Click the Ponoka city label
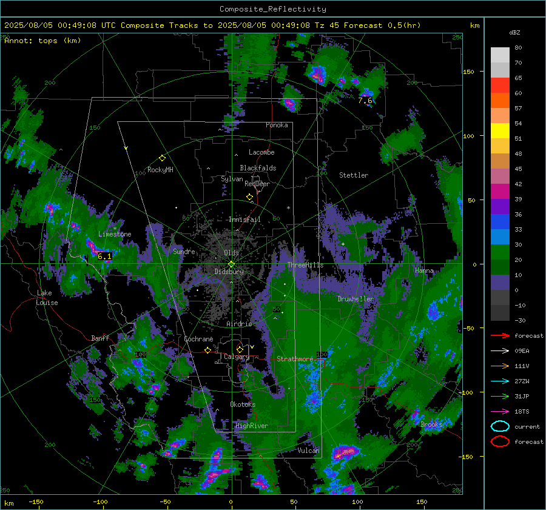 pyautogui.click(x=277, y=125)
